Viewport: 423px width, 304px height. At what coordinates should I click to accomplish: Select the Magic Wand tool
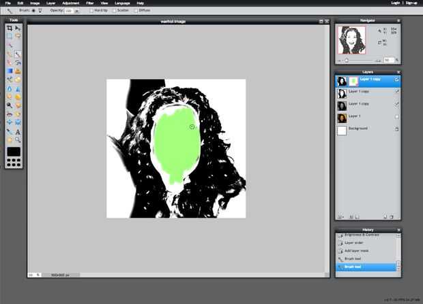[x=10, y=45]
